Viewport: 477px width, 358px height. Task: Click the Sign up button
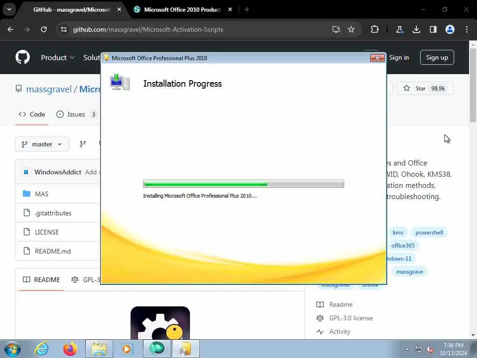tap(437, 57)
